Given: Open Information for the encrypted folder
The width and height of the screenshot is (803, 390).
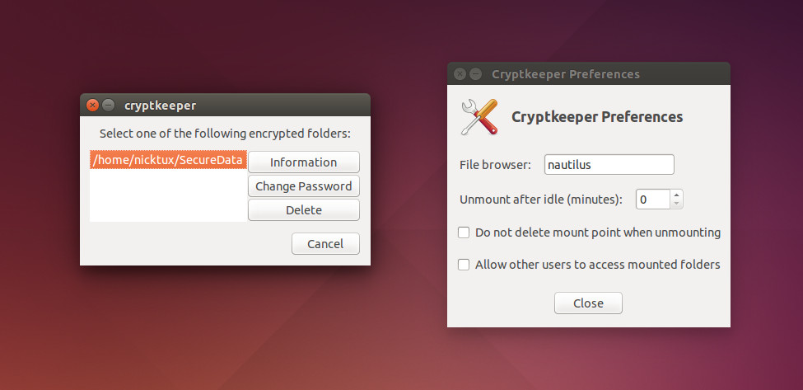Looking at the screenshot, I should (303, 162).
